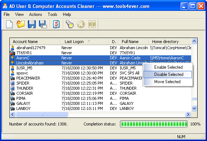
Task: Click the green completion progress bar
Action: [154, 124]
